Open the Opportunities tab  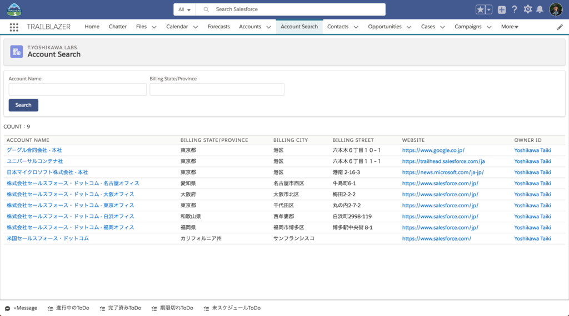click(x=385, y=27)
